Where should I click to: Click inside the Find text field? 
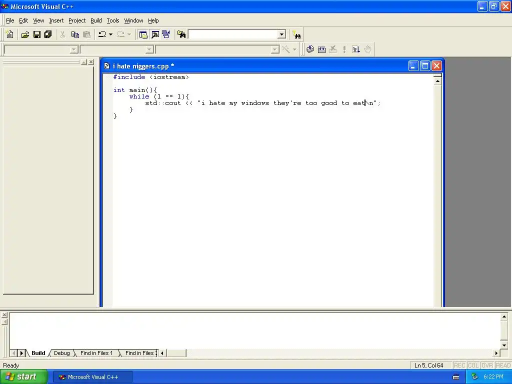click(x=233, y=34)
